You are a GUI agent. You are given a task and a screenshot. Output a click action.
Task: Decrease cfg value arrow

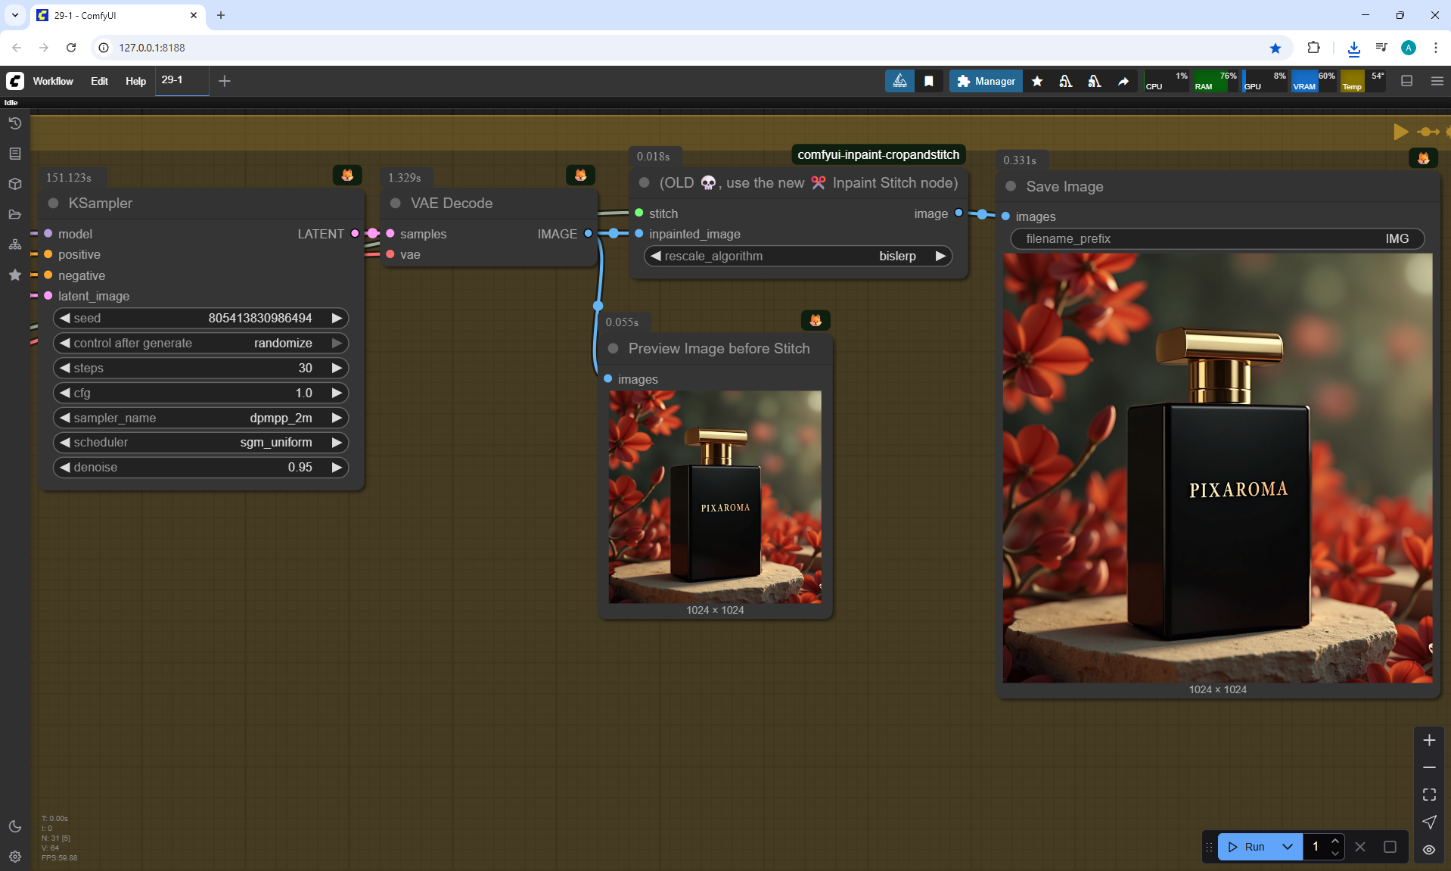(65, 393)
